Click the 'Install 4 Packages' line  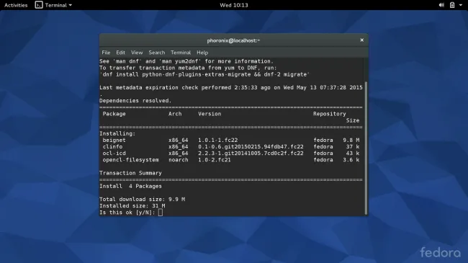[x=130, y=186]
